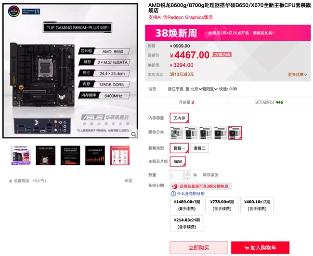Viewport: 313px width, 256px height.
Task: Click the 举报 report link
Action: [128, 181]
